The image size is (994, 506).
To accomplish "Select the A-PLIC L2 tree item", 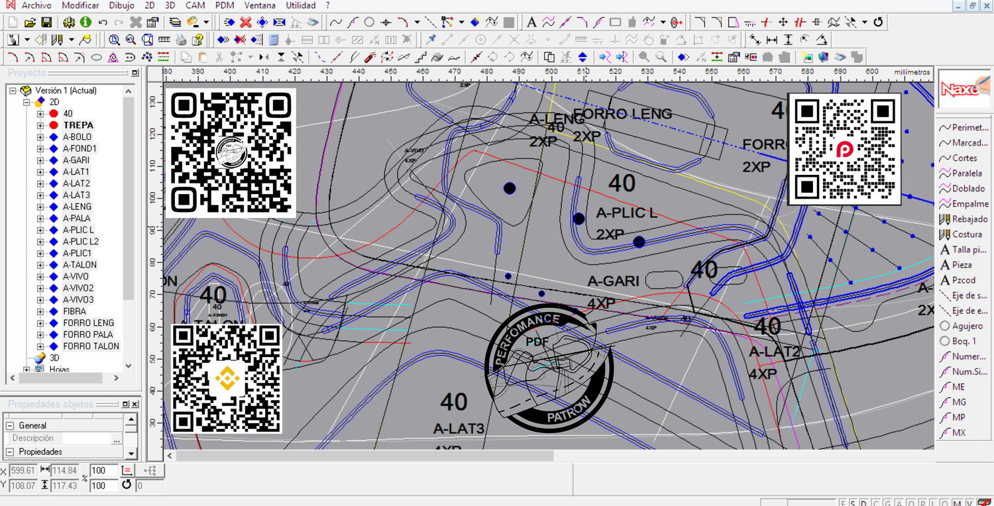I will tap(81, 242).
